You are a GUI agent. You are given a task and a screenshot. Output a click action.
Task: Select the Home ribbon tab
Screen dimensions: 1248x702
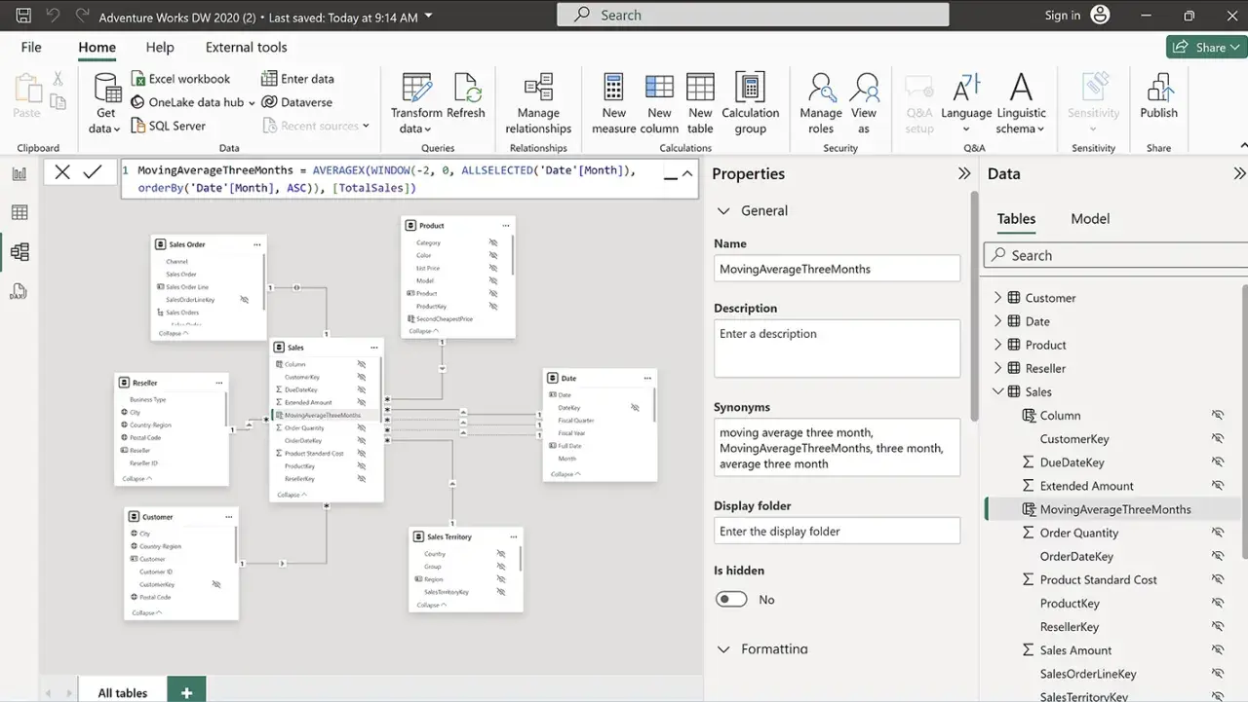point(97,47)
